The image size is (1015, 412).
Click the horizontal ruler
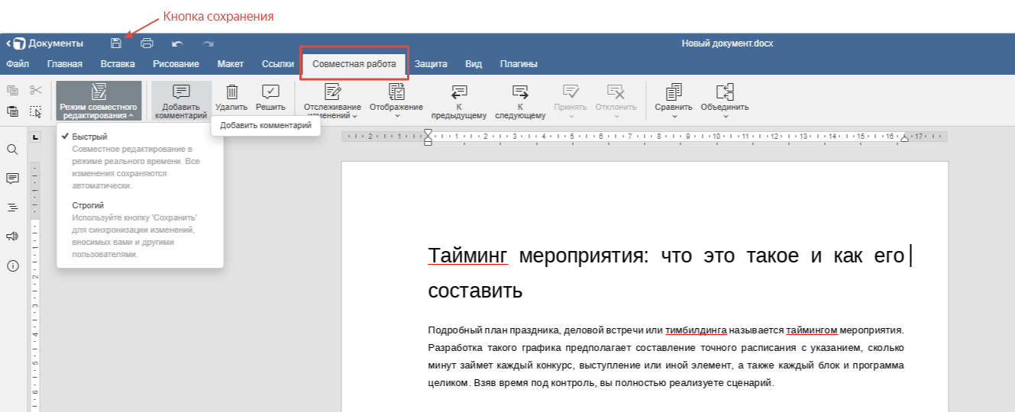pyautogui.click(x=645, y=137)
